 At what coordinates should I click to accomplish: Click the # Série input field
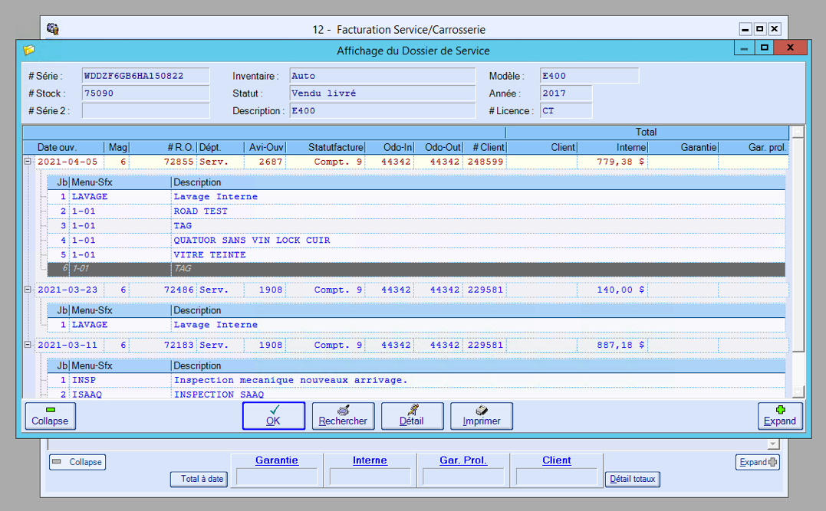pos(146,76)
